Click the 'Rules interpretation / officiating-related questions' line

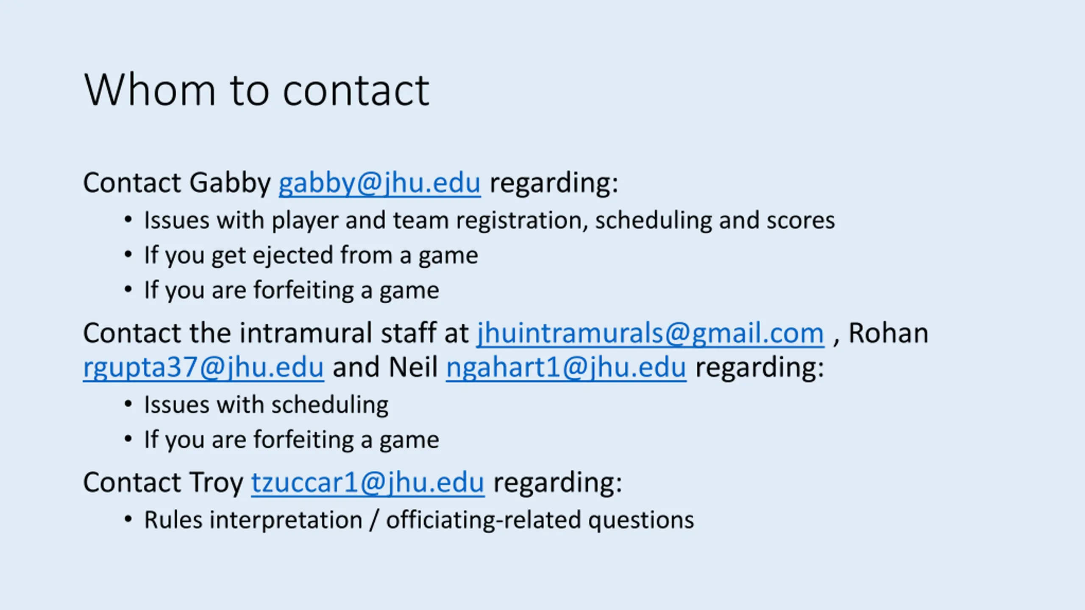pyautogui.click(x=419, y=520)
